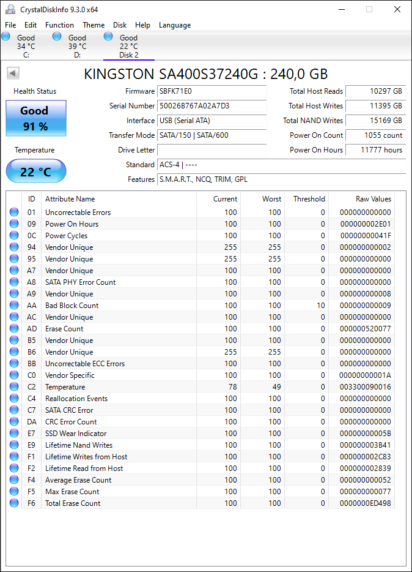Open the Help menu
Screen dimensions: 412x572
(142, 25)
